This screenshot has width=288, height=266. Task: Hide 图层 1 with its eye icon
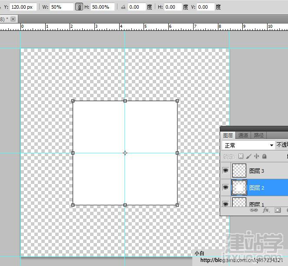225,204
